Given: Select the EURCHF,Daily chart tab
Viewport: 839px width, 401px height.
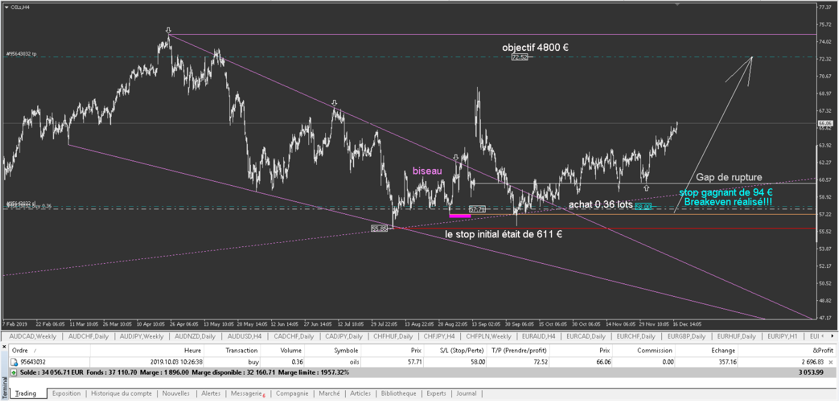Looking at the screenshot, I should pos(636,336).
